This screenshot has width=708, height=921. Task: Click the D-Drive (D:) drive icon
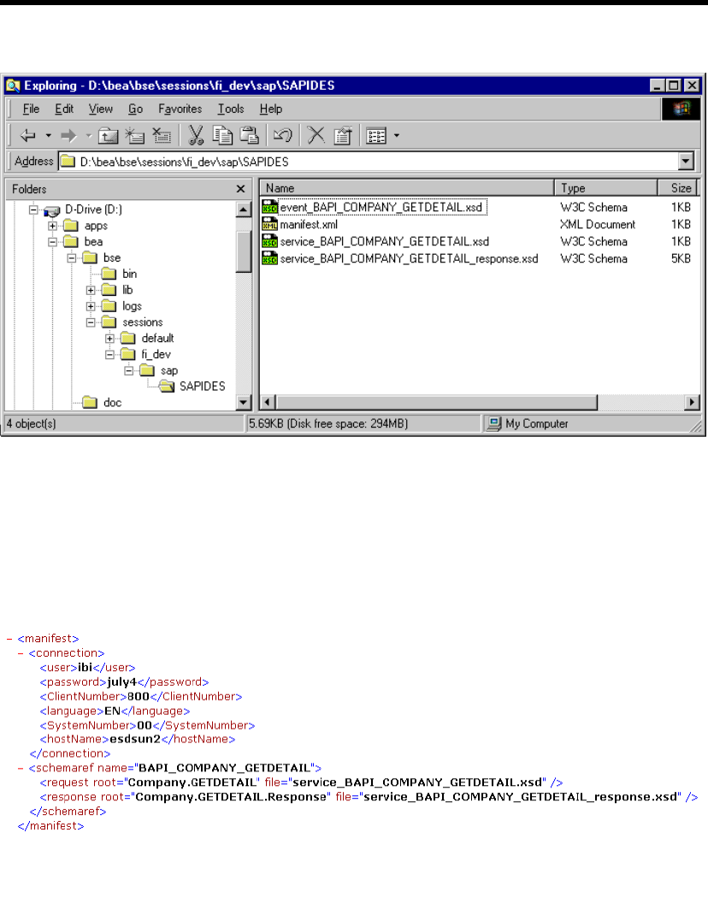[x=51, y=210]
